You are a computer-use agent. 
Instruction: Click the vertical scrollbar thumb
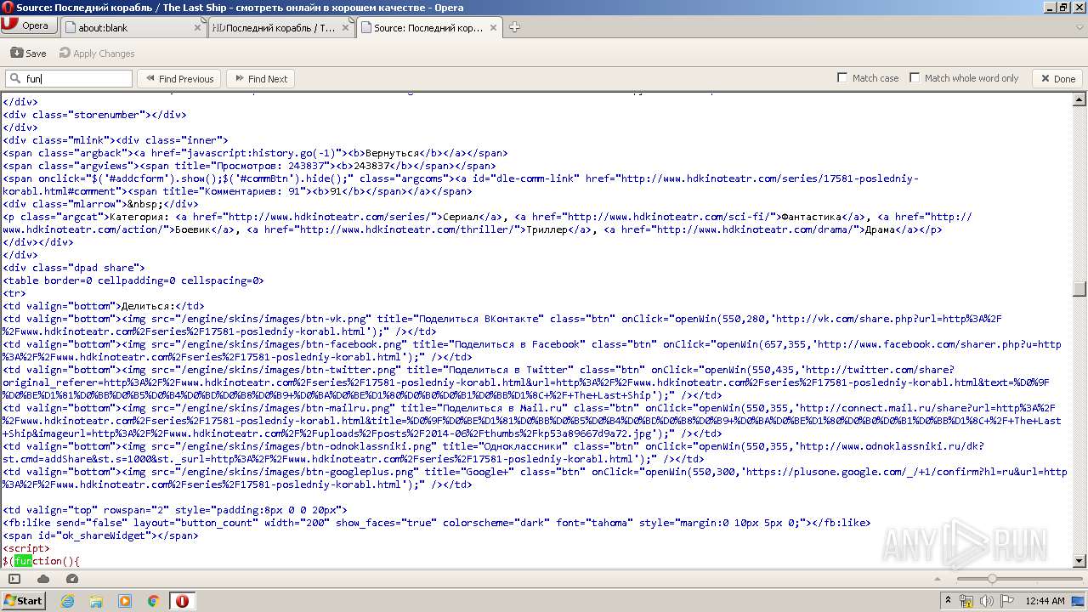point(1079,289)
